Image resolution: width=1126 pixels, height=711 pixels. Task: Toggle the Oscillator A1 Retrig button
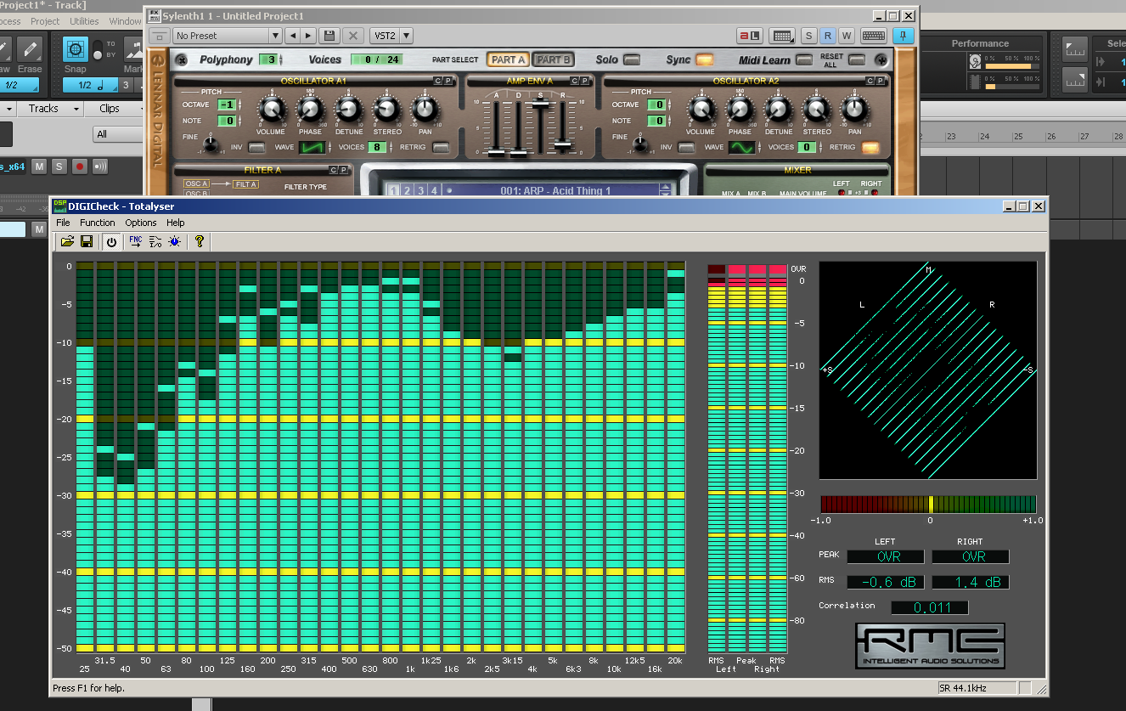click(440, 147)
